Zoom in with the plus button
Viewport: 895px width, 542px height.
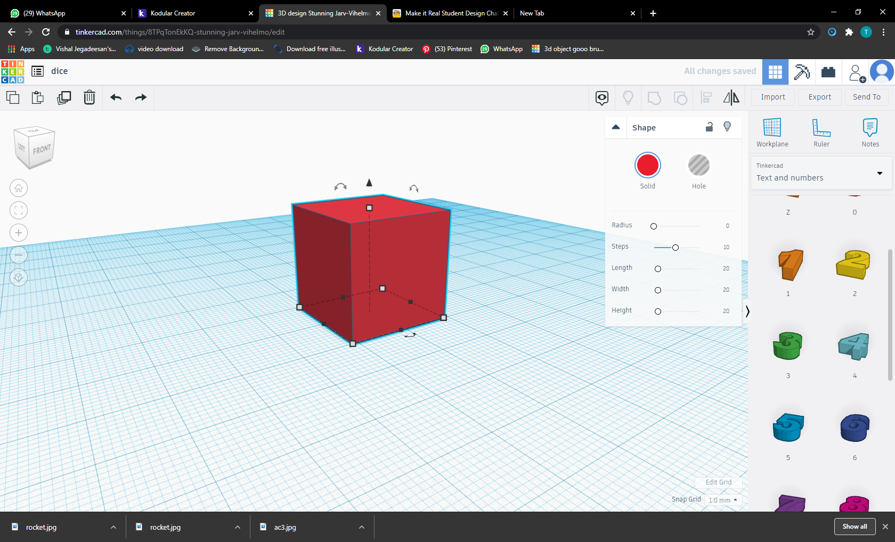19,233
